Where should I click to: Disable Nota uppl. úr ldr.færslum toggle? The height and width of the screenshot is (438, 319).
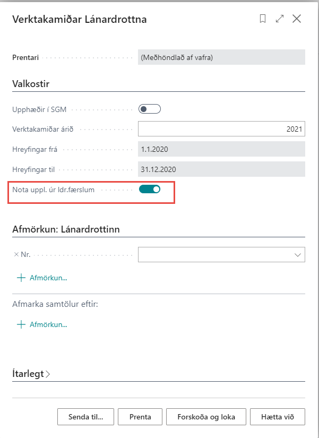149,189
